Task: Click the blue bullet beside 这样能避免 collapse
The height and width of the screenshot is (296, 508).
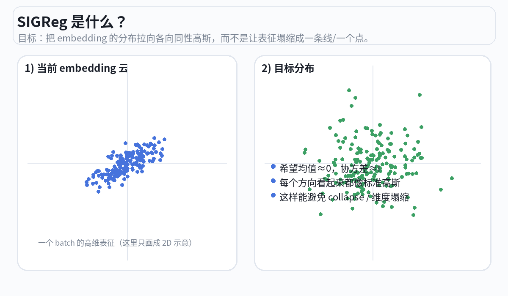Action: tap(273, 195)
